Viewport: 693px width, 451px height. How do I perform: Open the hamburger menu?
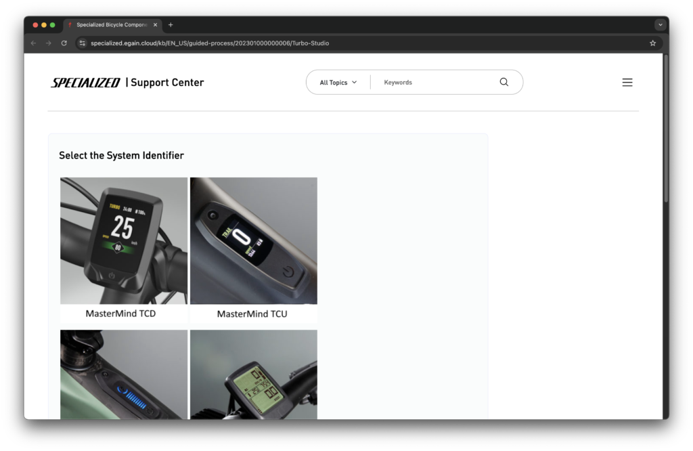click(627, 83)
